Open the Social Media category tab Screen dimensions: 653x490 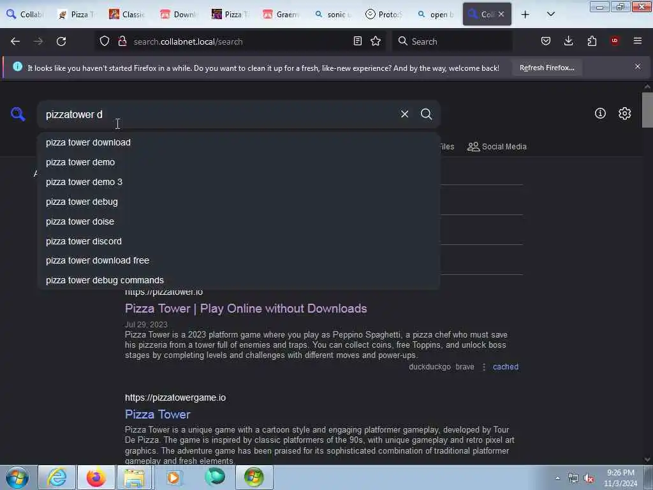[x=497, y=147]
